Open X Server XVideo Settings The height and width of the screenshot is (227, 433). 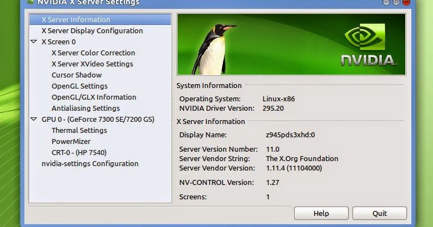click(92, 64)
